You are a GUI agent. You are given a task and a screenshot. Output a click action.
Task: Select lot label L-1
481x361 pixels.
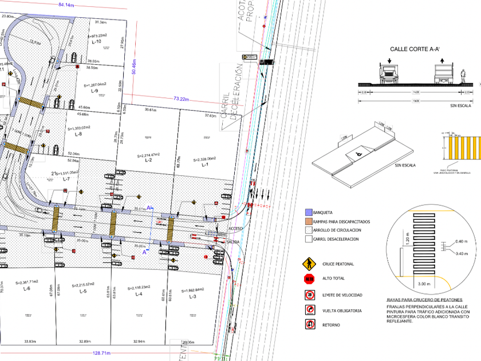[204, 165]
